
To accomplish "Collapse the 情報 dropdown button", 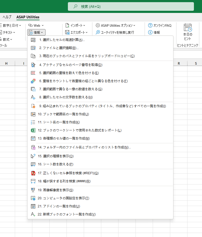I will pyautogui.click(x=36, y=33).
